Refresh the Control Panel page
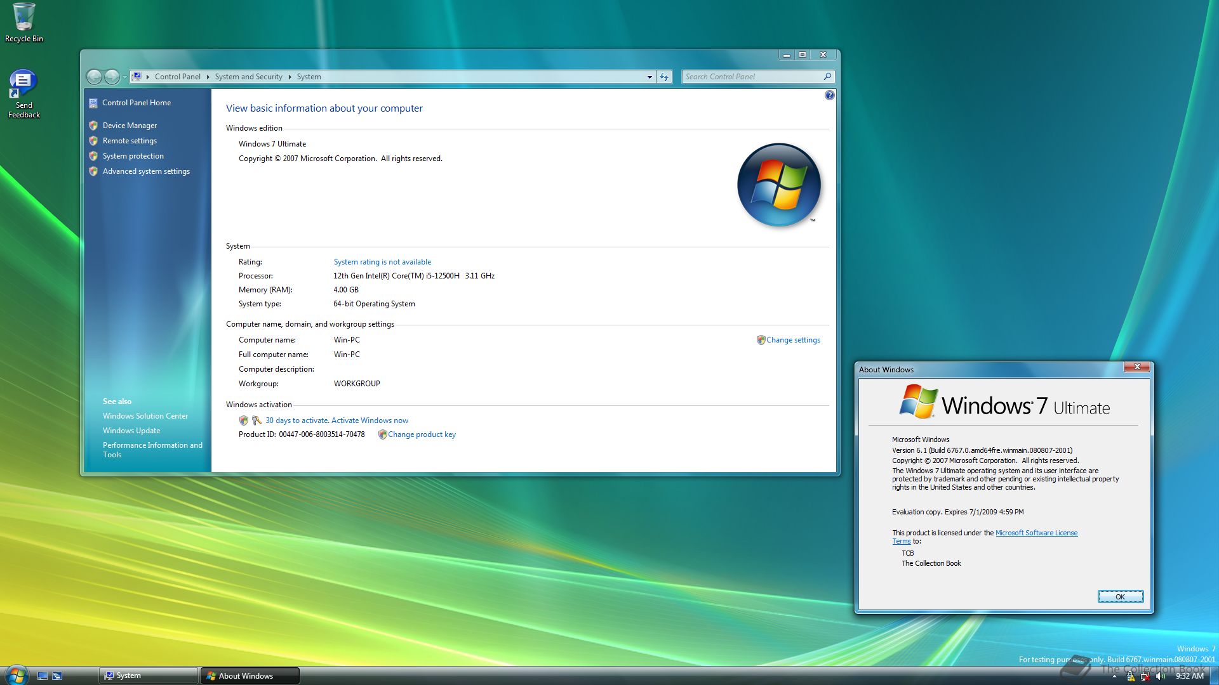1219x685 pixels. click(664, 77)
